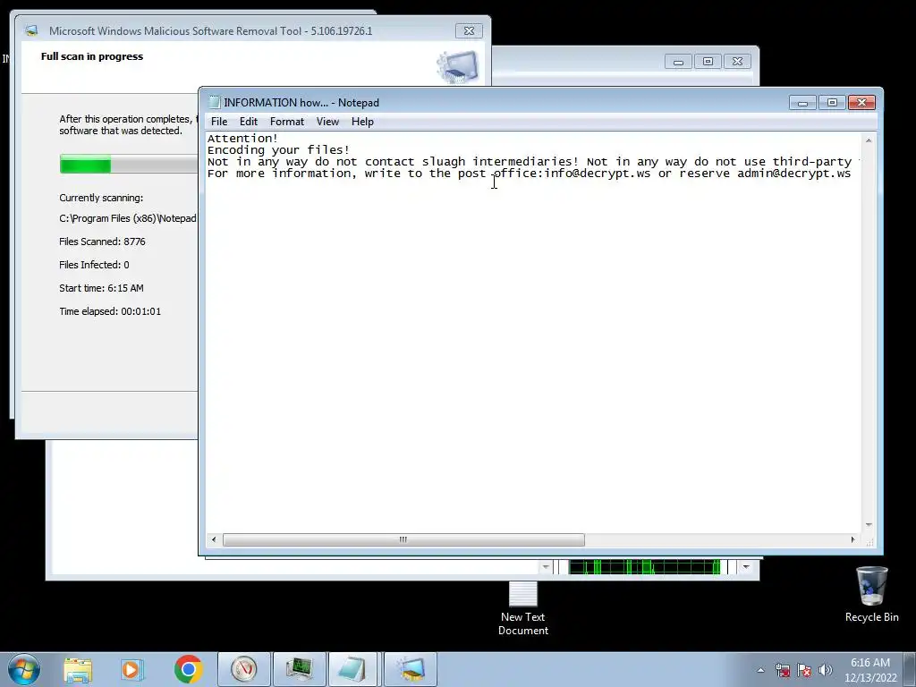
Task: Click the volume speaker tray icon
Action: pos(825,670)
